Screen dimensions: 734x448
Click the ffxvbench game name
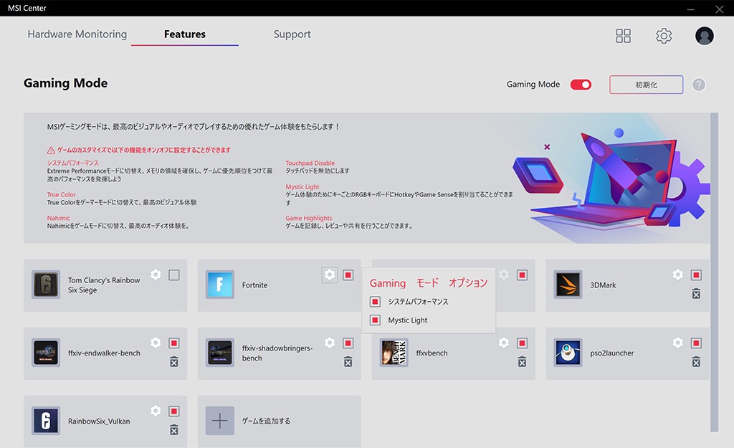click(x=432, y=353)
